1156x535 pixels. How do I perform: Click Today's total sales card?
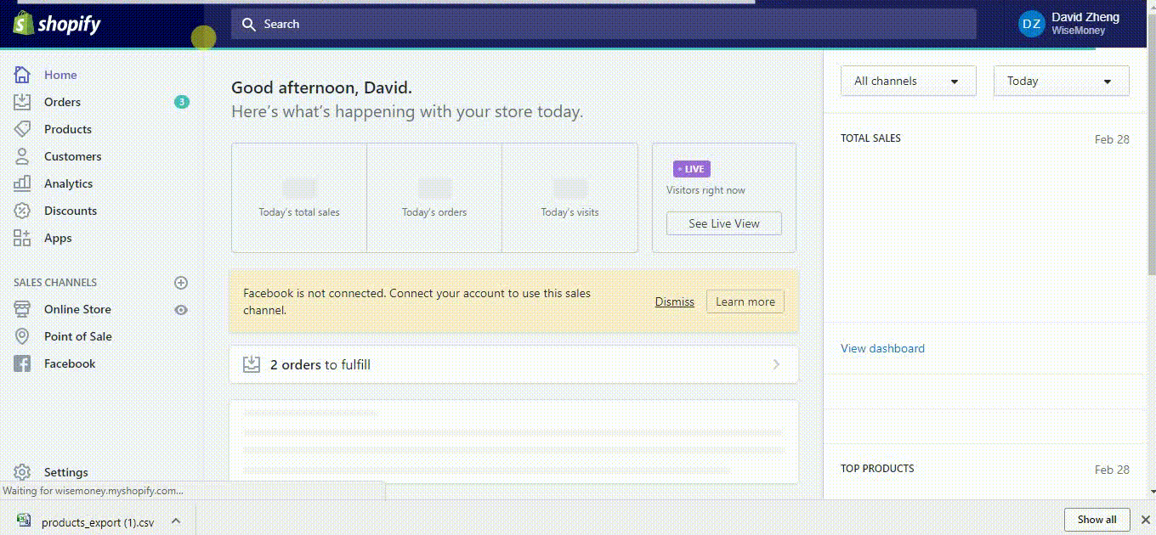click(299, 198)
